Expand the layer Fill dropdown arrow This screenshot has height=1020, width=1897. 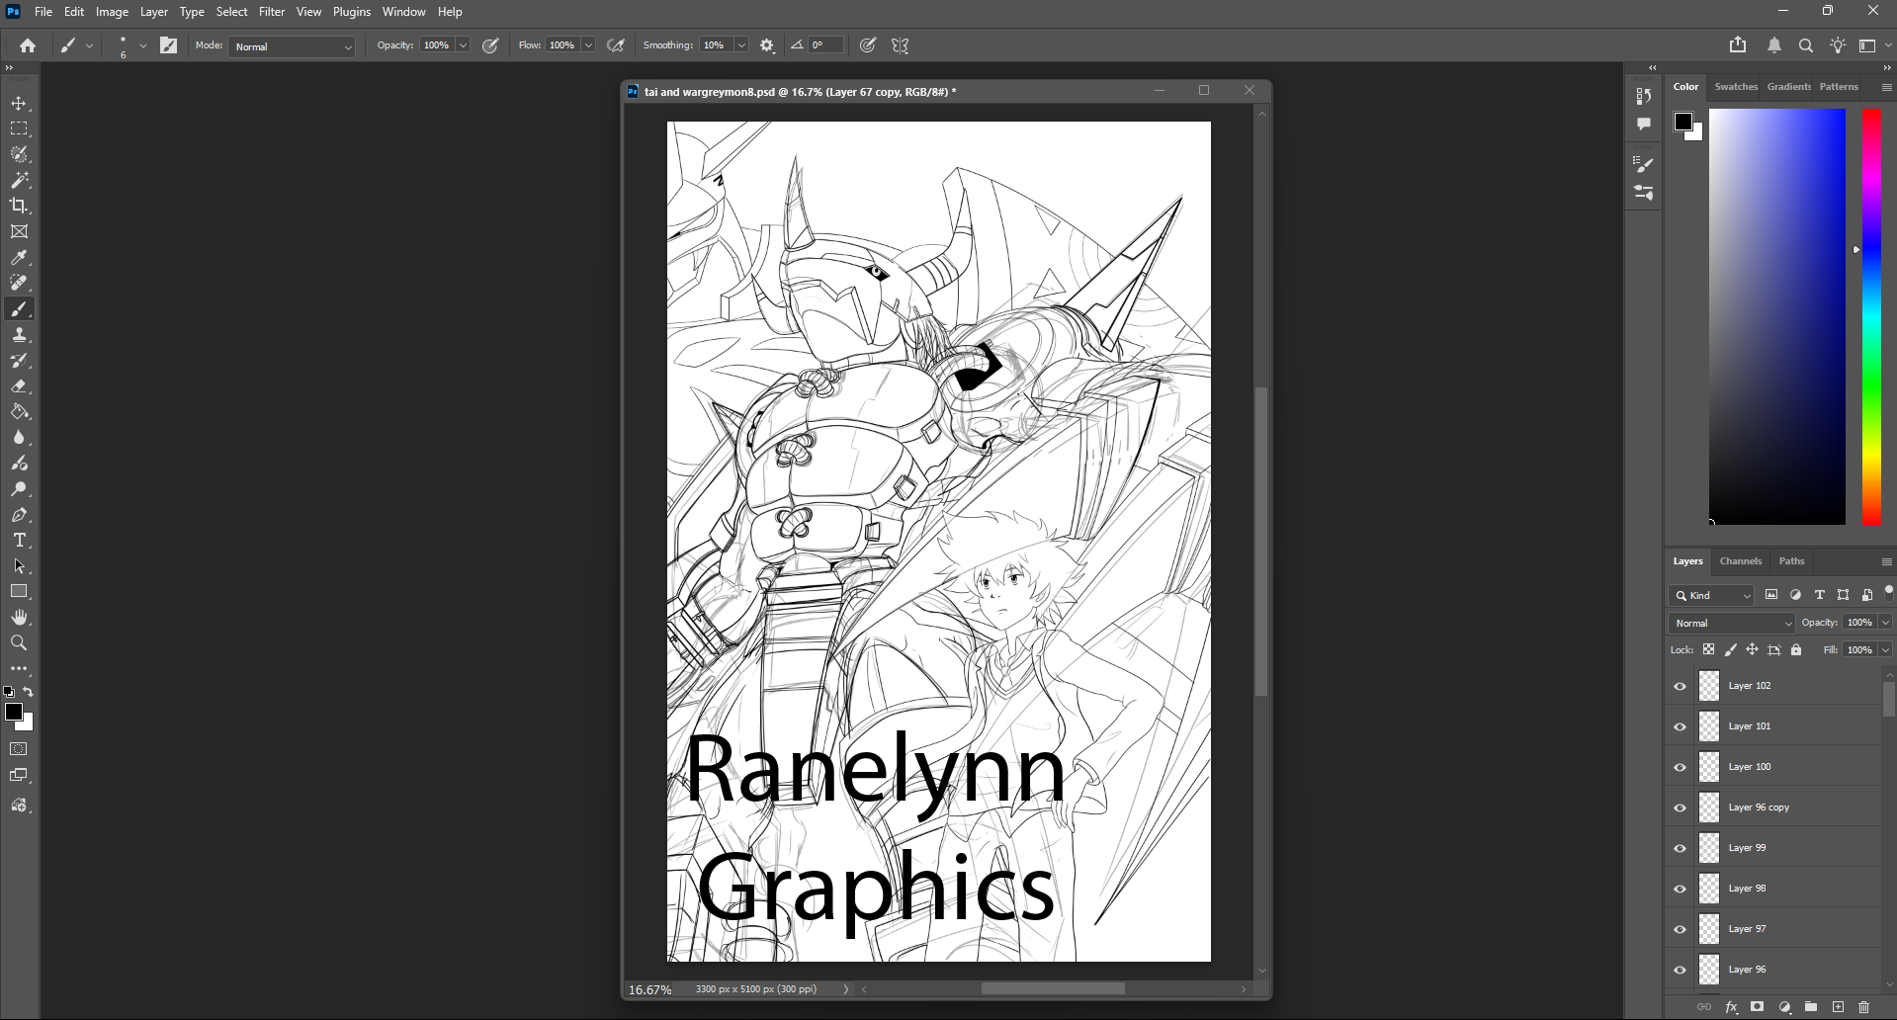click(x=1885, y=649)
